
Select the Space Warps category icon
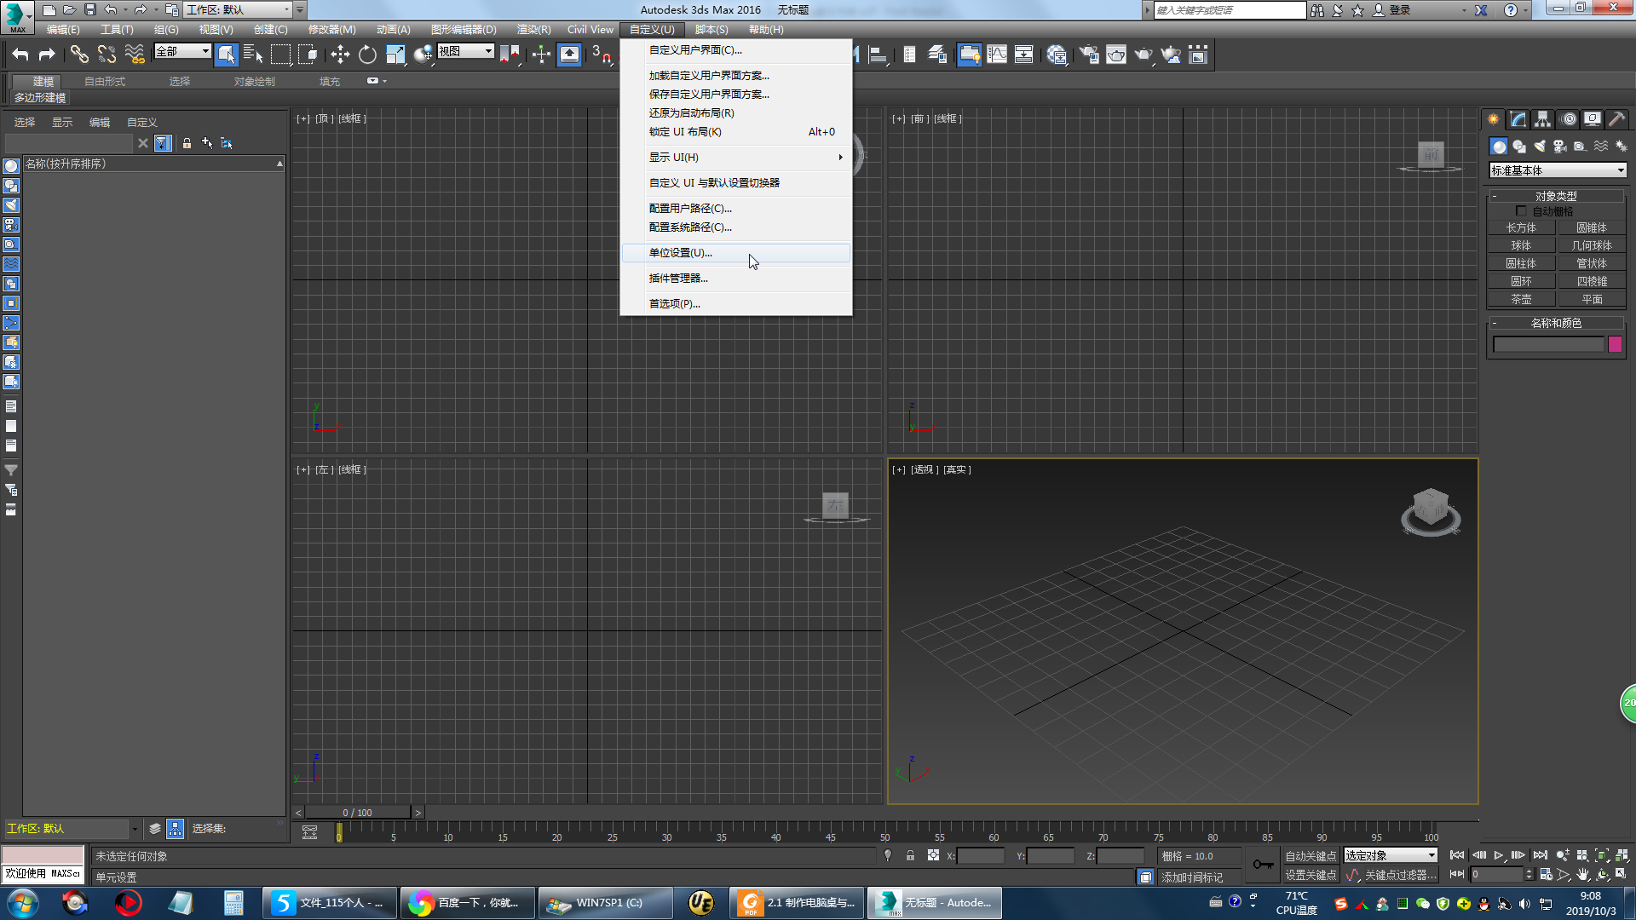[x=1601, y=147]
